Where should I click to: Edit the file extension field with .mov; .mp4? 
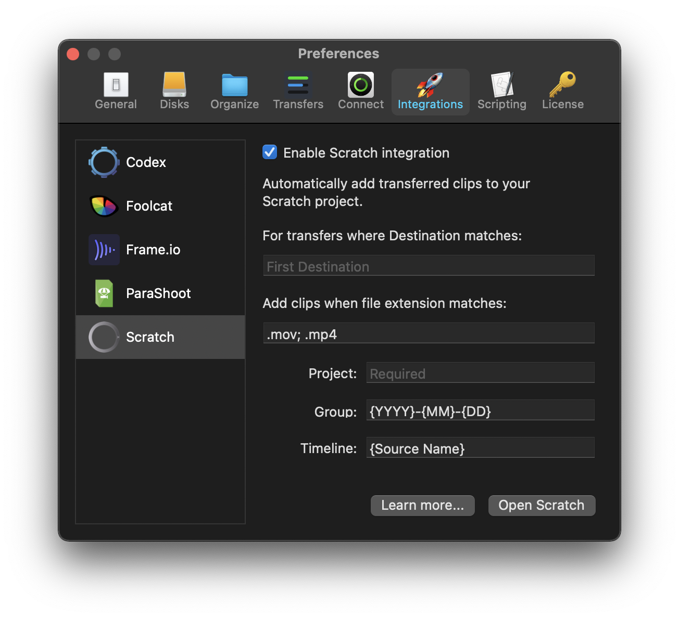(x=429, y=333)
